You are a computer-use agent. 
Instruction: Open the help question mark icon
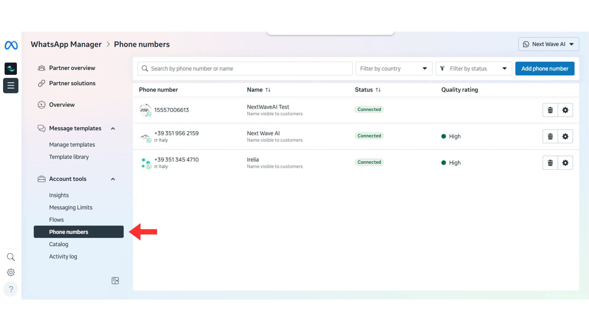pyautogui.click(x=11, y=289)
